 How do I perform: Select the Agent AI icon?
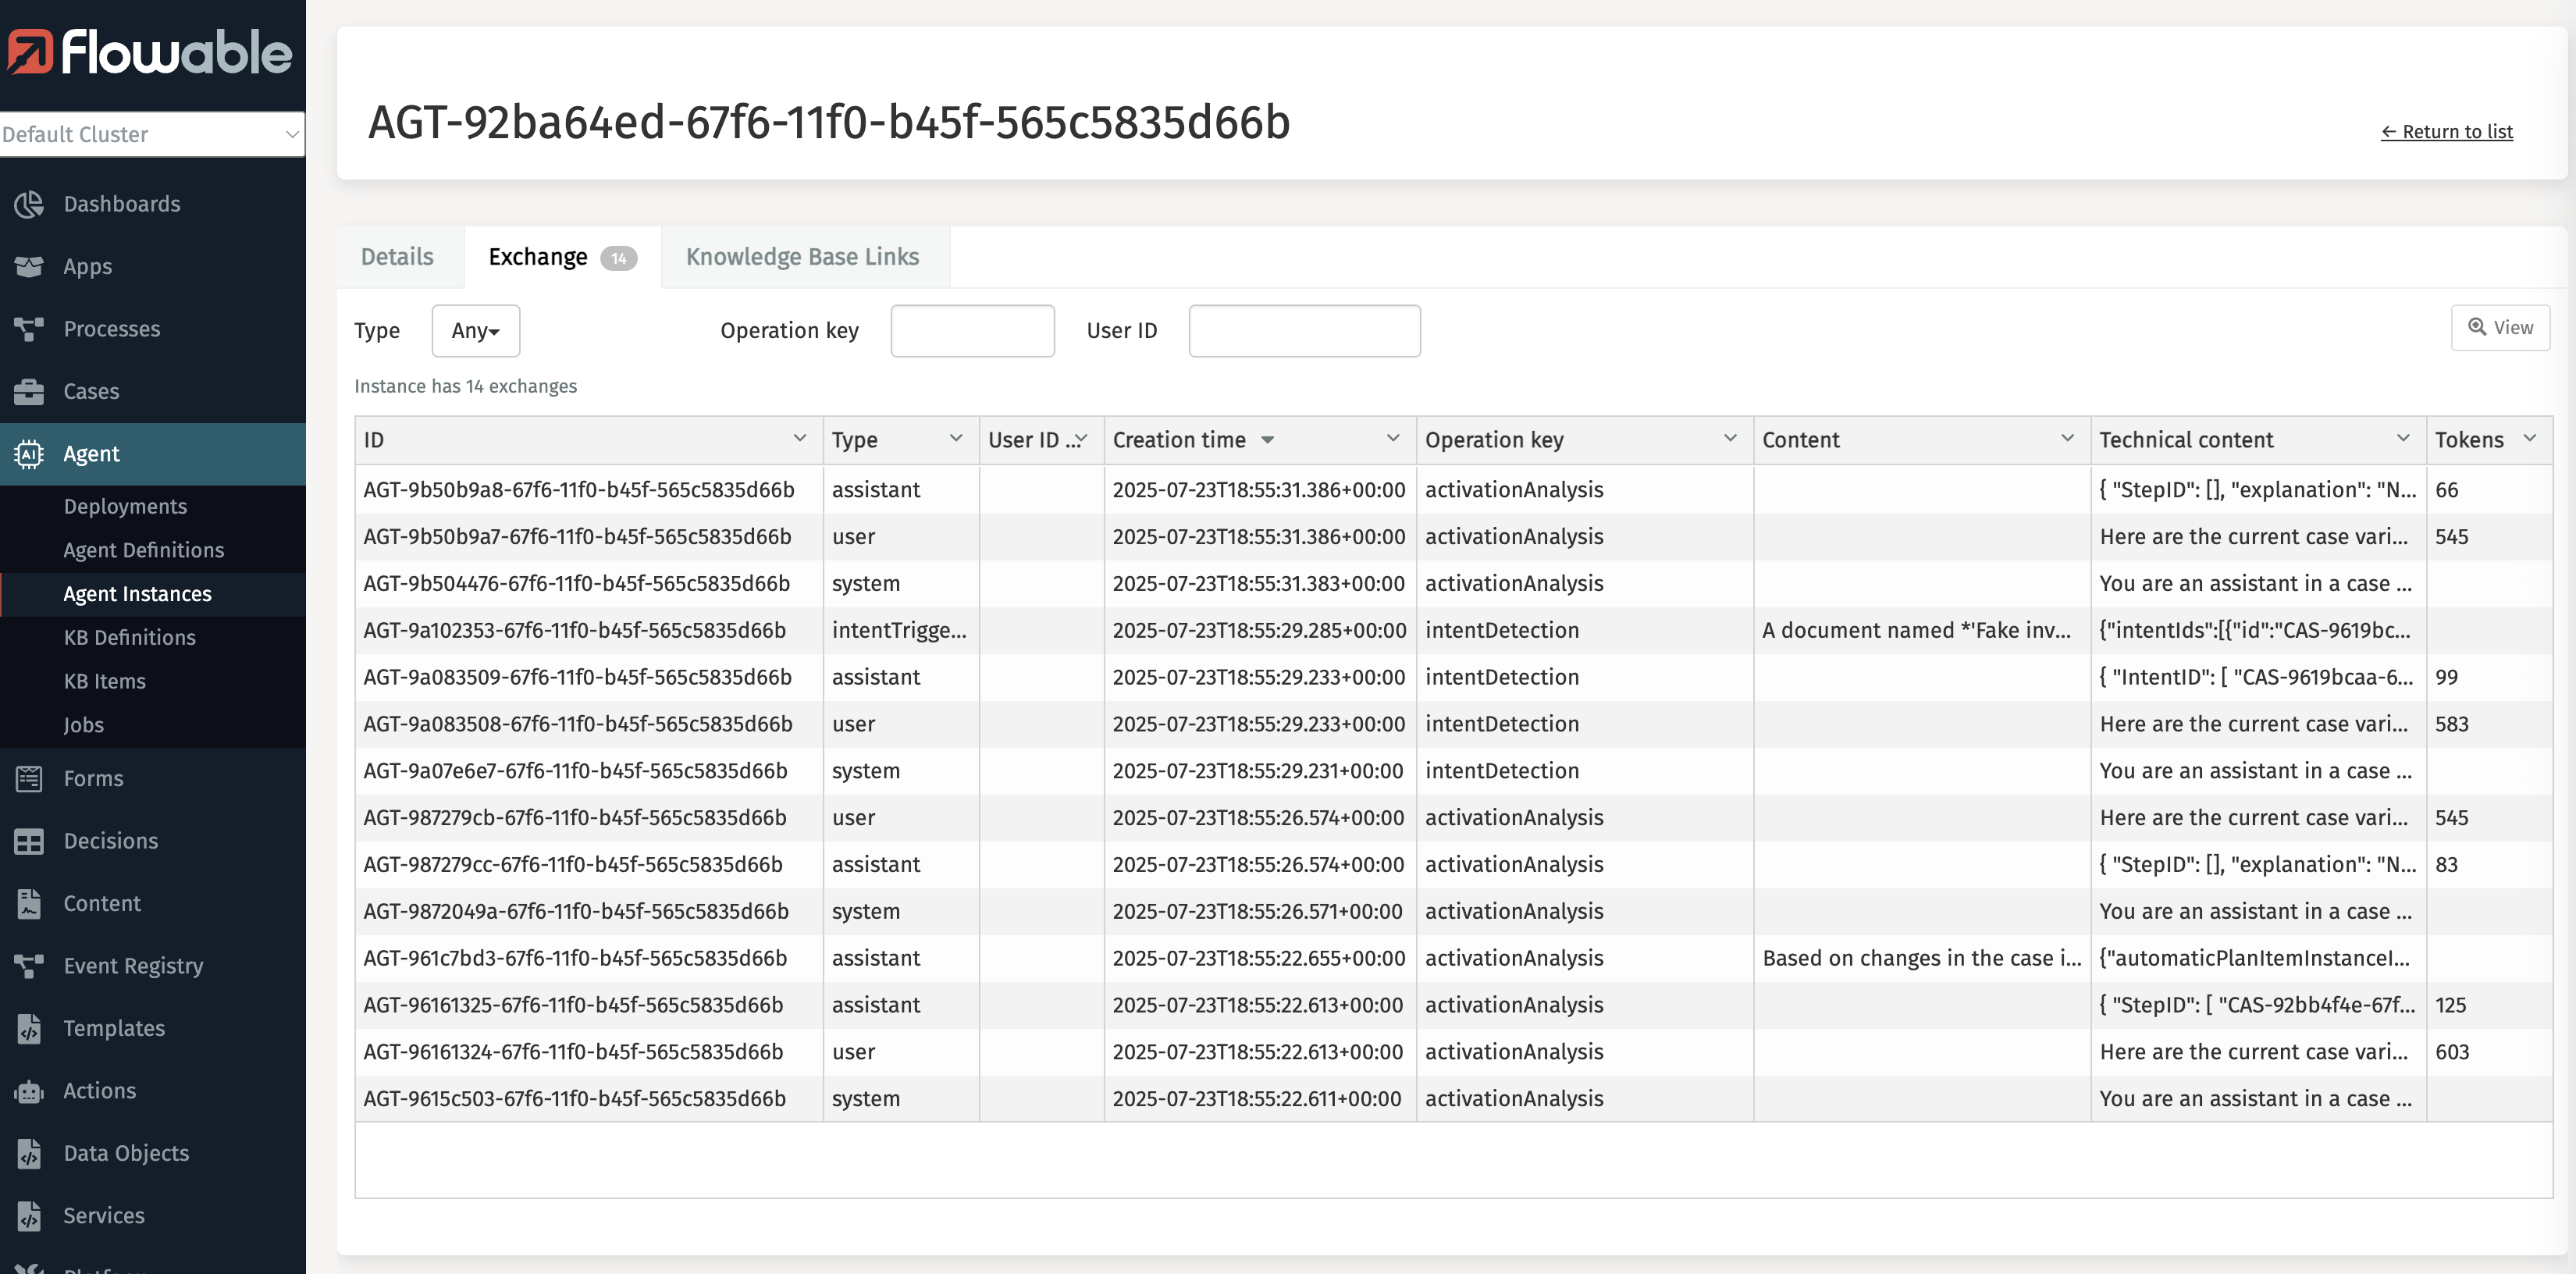[29, 453]
